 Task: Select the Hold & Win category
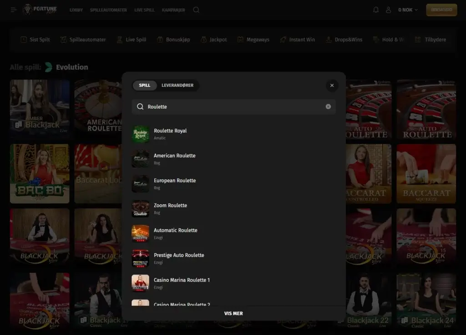[x=389, y=40]
